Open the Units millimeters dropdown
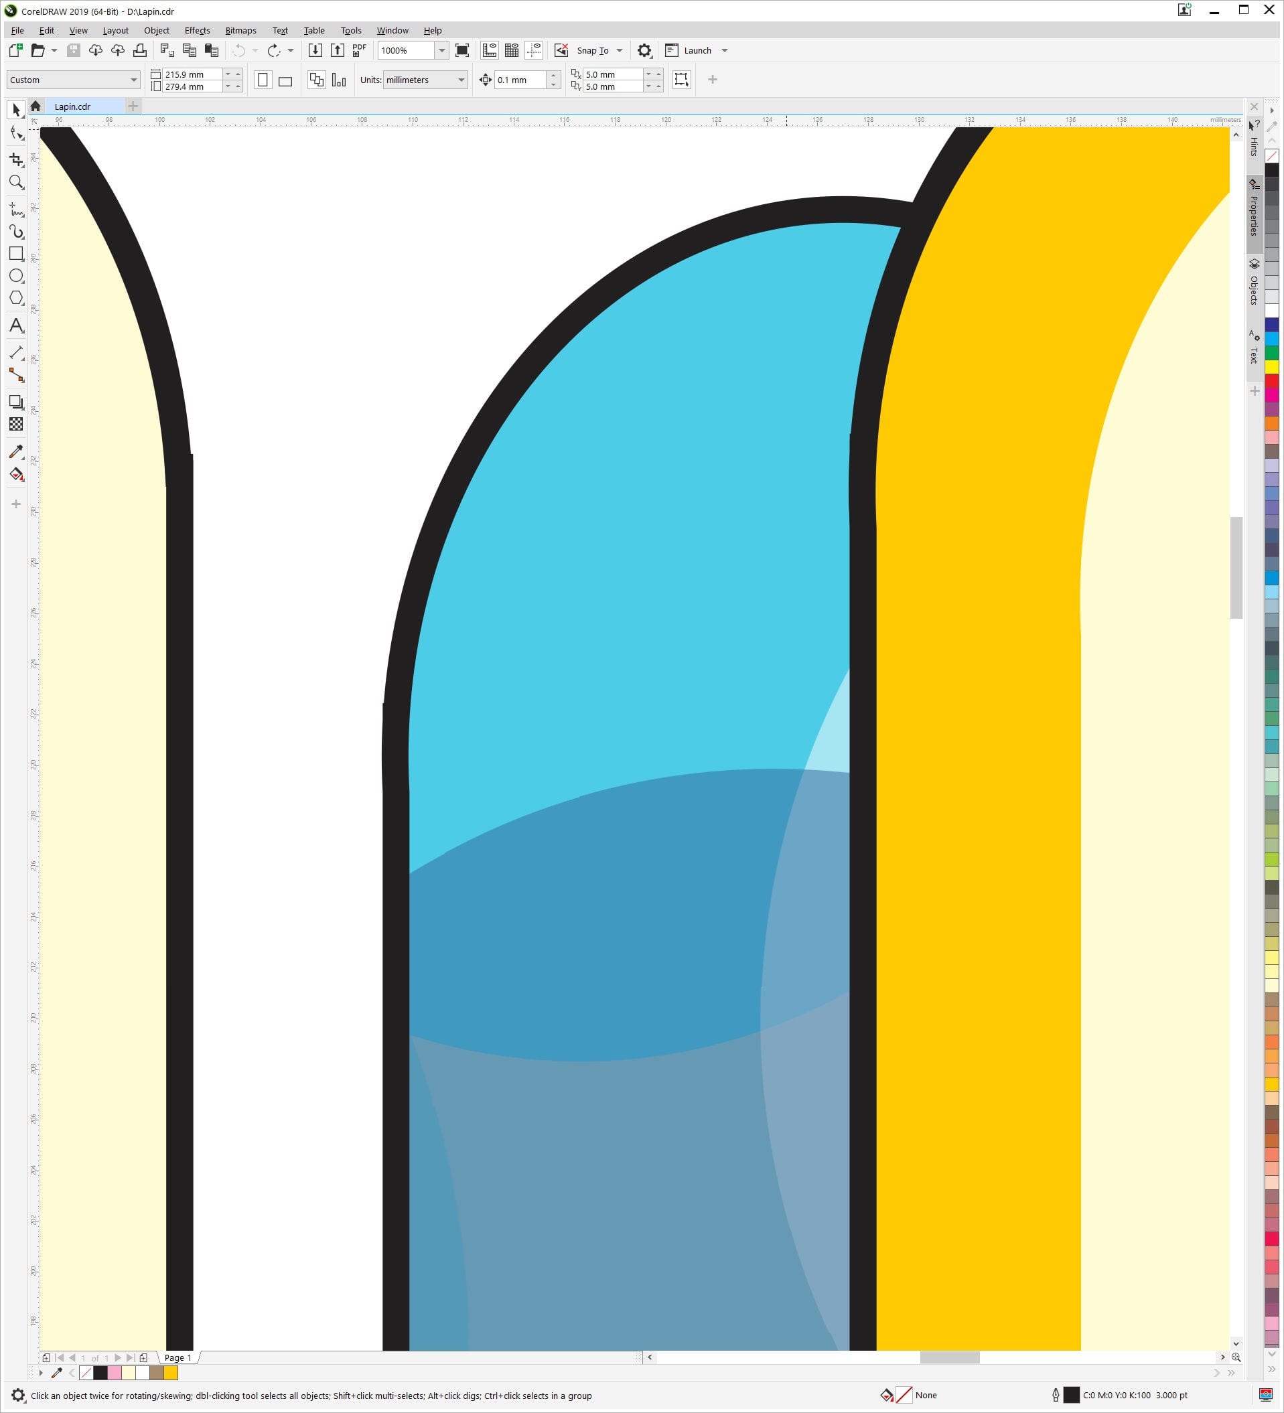Screen dimensions: 1284x1413 [425, 80]
